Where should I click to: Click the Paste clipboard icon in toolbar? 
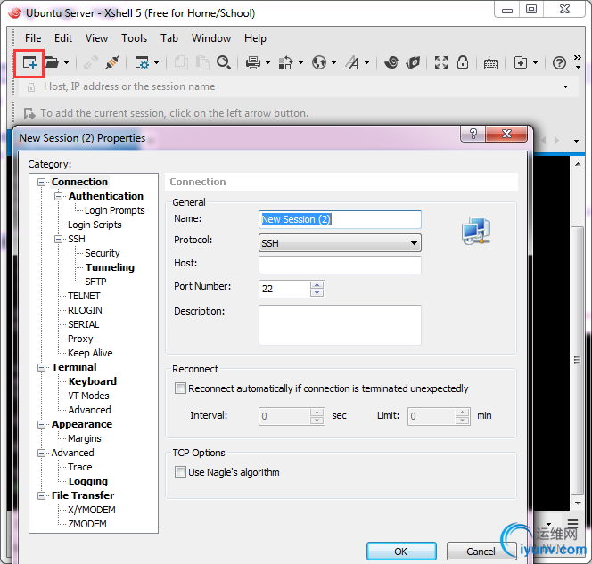[202, 62]
